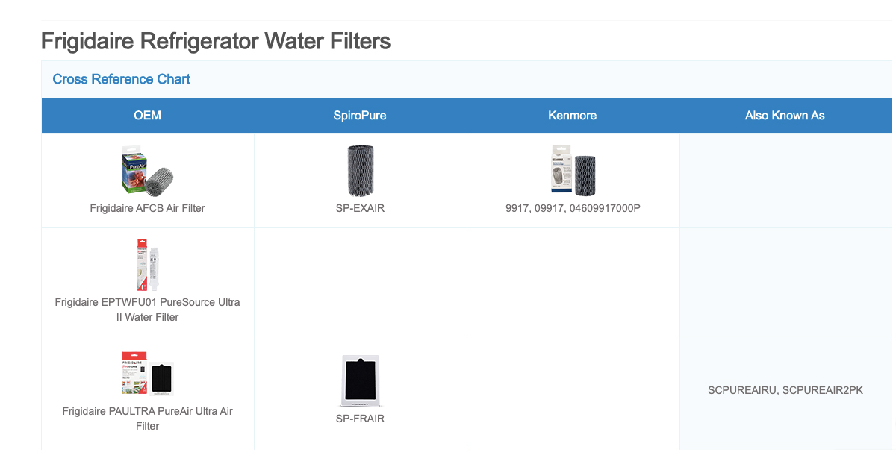
Task: Click the SP-EXAIR filter image
Action: (x=360, y=170)
